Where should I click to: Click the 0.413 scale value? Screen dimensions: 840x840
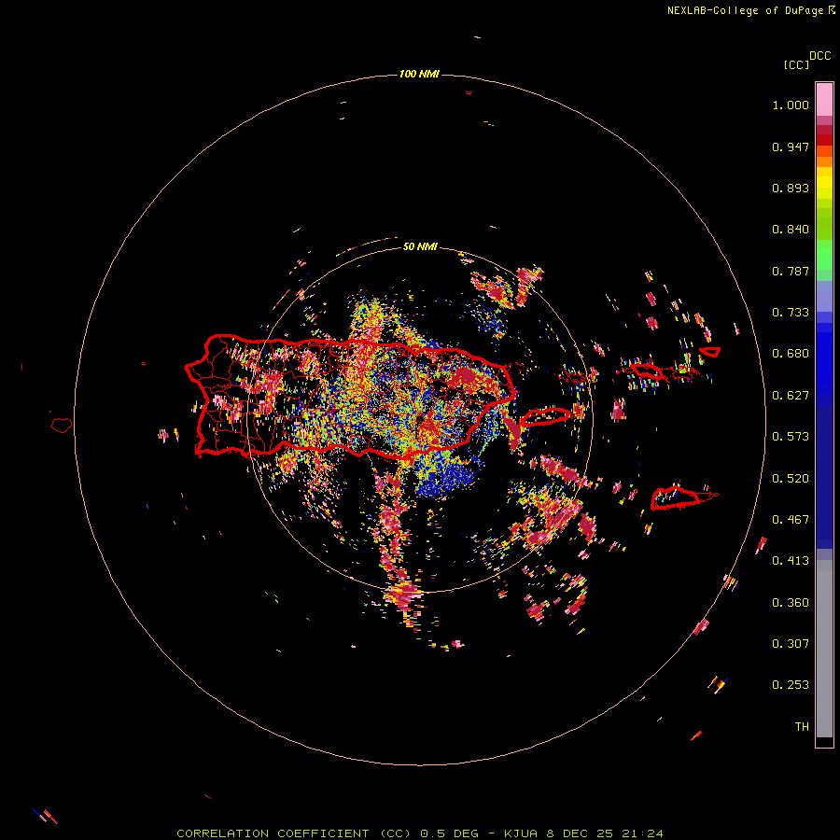point(791,561)
